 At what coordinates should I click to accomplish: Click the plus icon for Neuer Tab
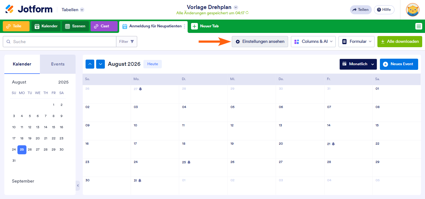(194, 26)
